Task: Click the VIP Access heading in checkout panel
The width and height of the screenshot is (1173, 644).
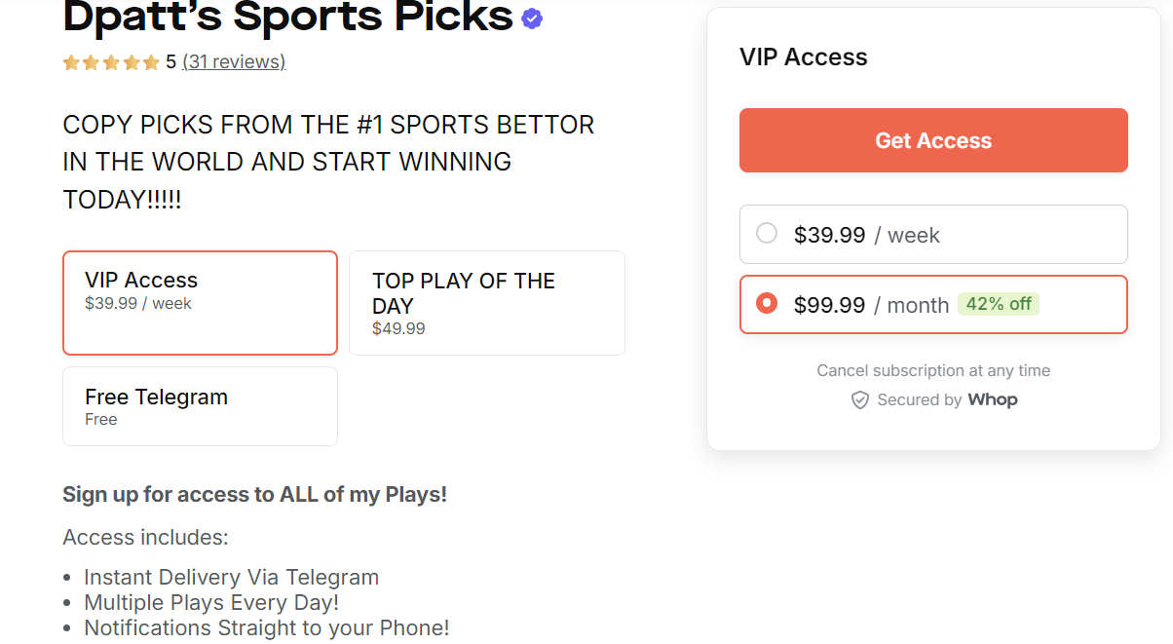Action: (803, 57)
